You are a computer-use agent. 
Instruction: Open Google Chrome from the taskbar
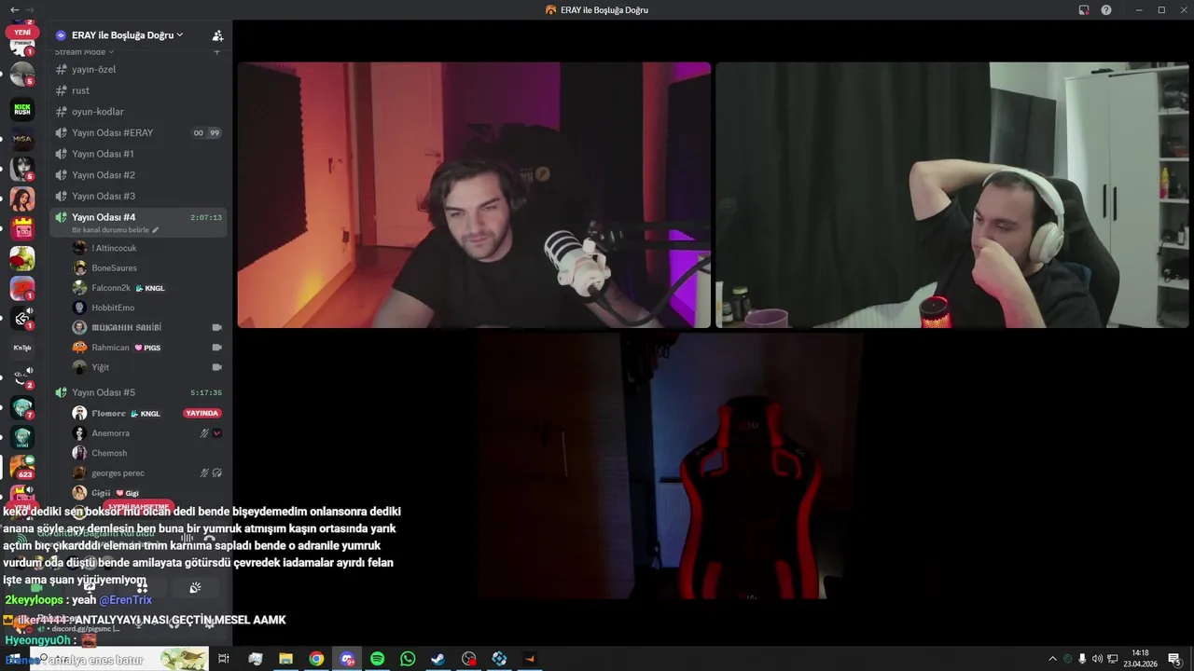tap(316, 659)
